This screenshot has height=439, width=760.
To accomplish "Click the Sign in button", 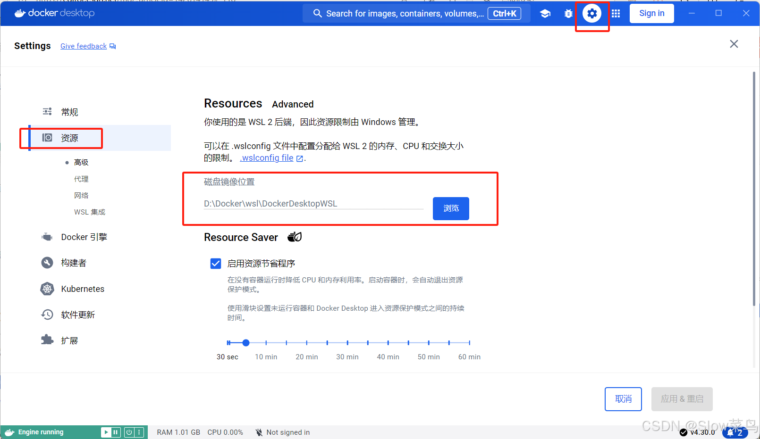I will tap(651, 13).
